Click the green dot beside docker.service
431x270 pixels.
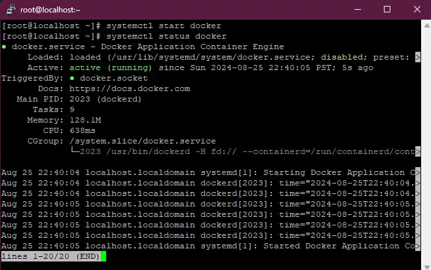tap(4, 47)
